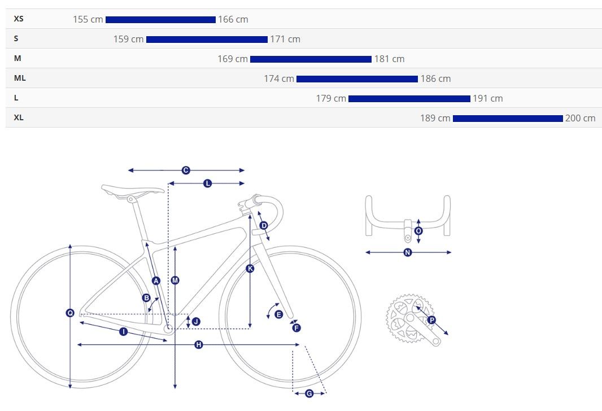The height and width of the screenshot is (411, 602).
Task: Click the circled P crank length marker
Action: (x=431, y=320)
